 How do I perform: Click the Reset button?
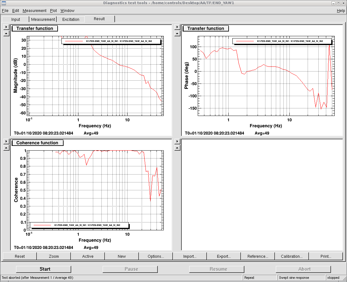tap(20, 256)
